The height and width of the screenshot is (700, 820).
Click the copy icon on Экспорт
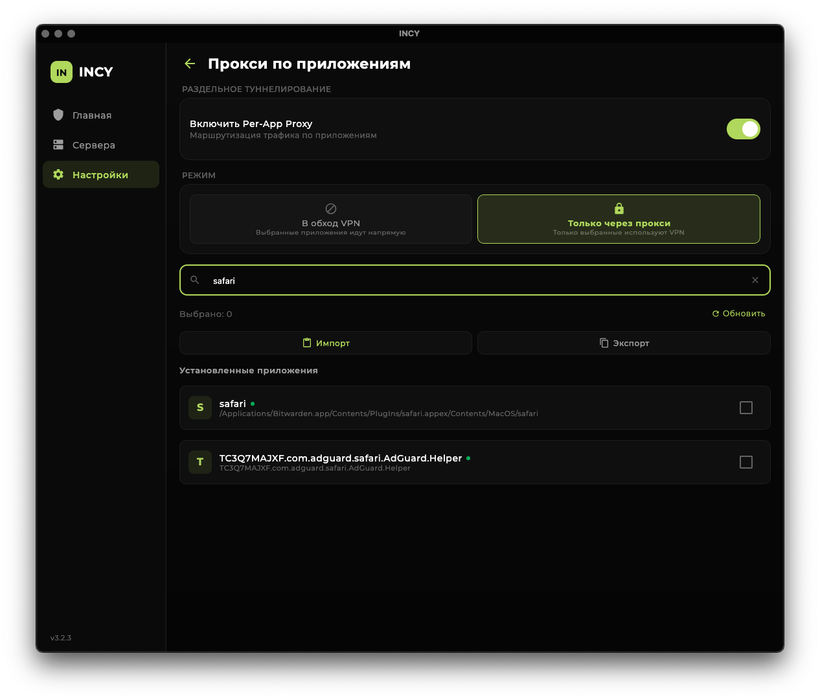[x=604, y=343]
